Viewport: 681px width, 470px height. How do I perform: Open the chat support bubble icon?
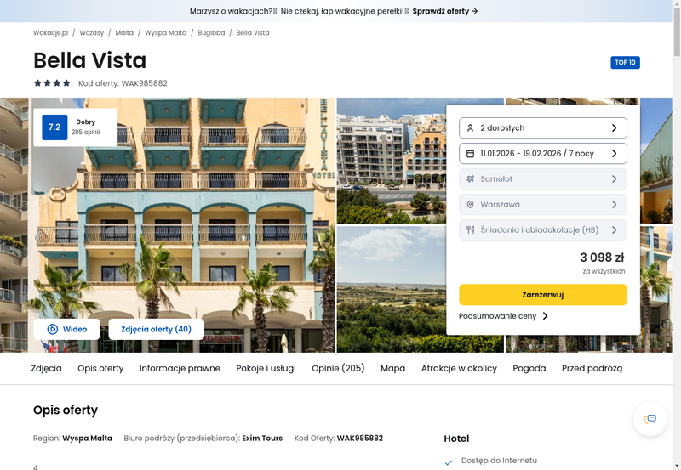tap(650, 419)
